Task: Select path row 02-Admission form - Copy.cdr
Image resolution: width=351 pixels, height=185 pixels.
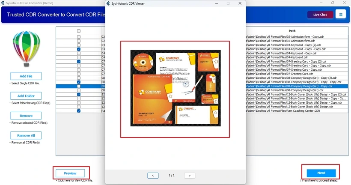Action: click(297, 37)
